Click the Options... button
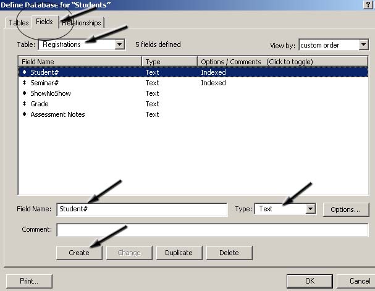The width and height of the screenshot is (375, 291). tap(346, 209)
